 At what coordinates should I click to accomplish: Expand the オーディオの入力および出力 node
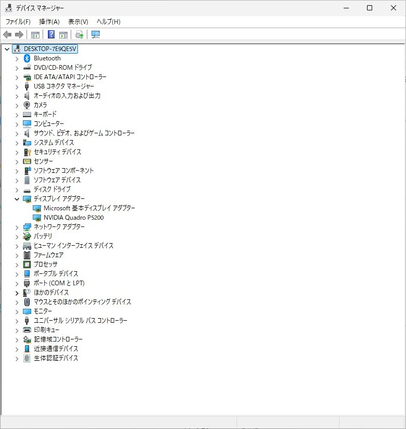17,96
